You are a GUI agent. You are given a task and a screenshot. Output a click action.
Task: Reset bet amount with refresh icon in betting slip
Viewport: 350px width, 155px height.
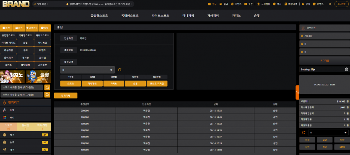tap(303, 132)
